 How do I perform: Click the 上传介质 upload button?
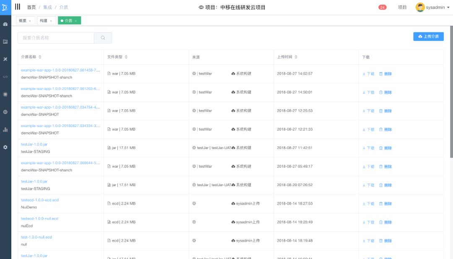click(x=428, y=36)
